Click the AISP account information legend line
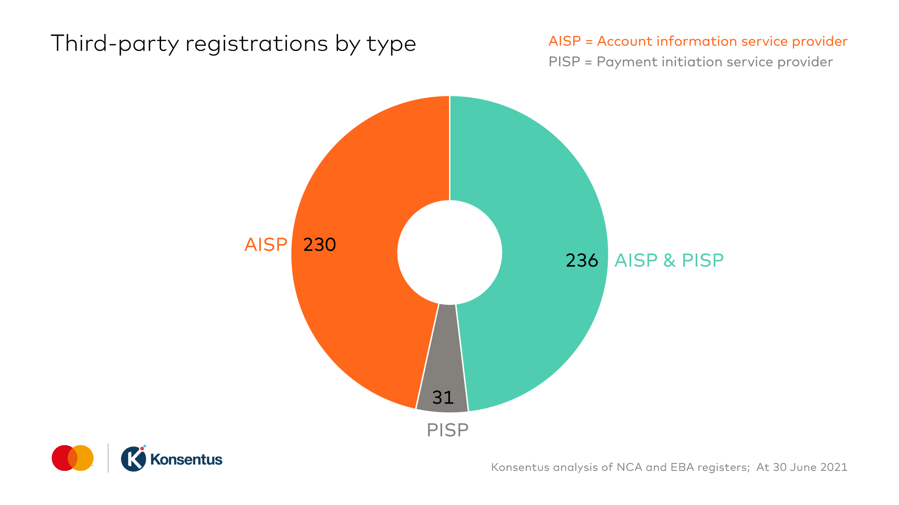The height and width of the screenshot is (505, 899). click(x=698, y=42)
